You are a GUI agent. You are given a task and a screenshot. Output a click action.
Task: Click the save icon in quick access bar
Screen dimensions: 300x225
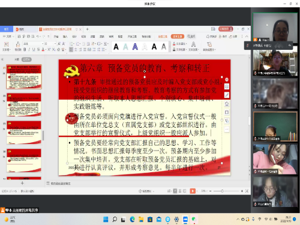pyautogui.click(x=19, y=37)
